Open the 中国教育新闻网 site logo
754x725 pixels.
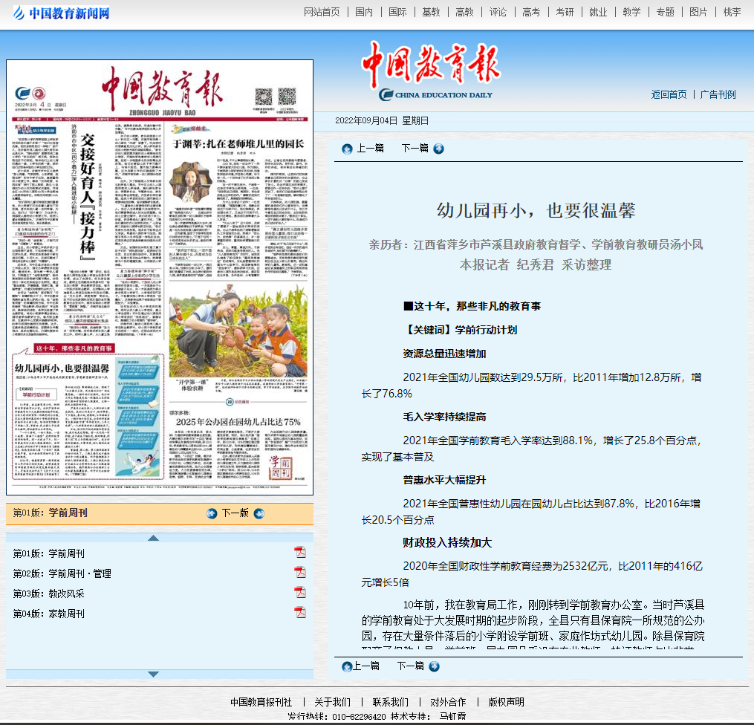(x=61, y=13)
